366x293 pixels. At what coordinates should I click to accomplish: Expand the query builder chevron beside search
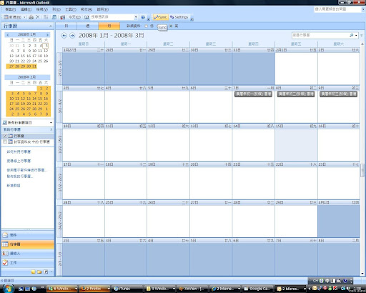[x=362, y=35]
